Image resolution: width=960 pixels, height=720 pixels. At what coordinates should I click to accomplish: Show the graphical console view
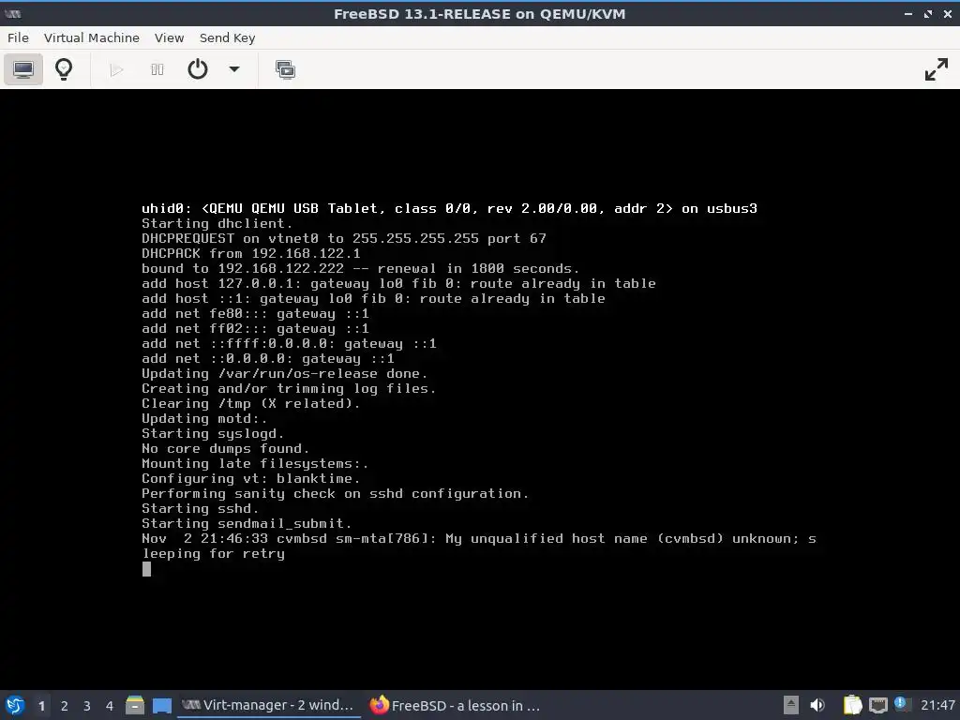pyautogui.click(x=23, y=69)
